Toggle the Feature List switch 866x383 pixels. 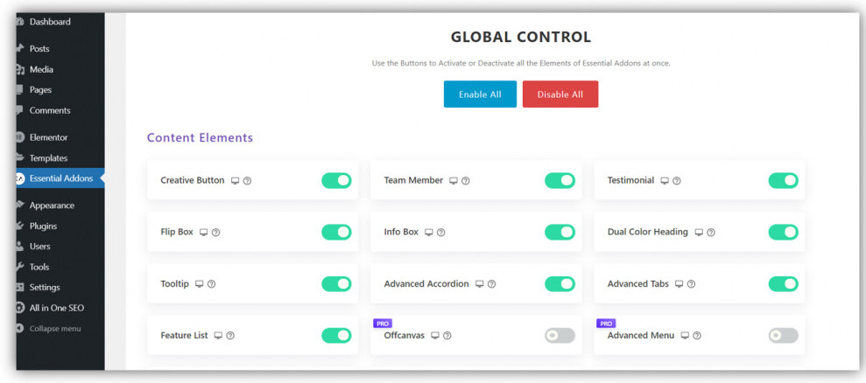point(336,336)
